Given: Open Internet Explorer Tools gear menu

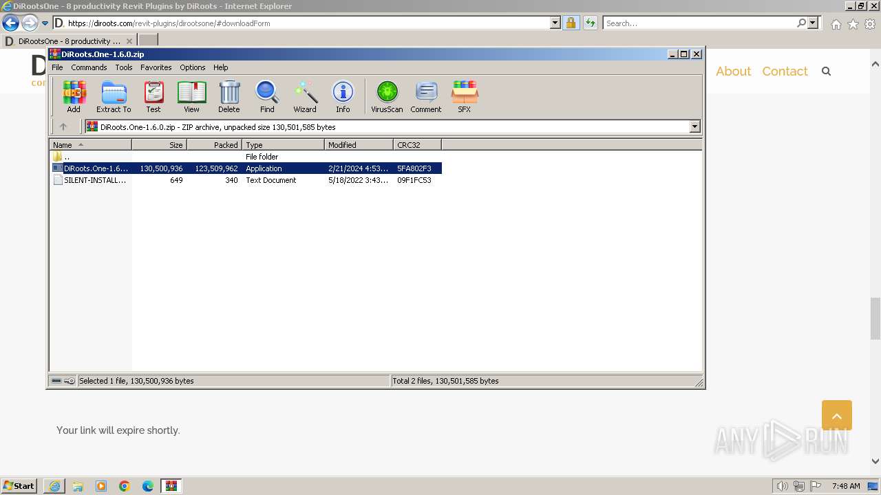Looking at the screenshot, I should click(870, 24).
